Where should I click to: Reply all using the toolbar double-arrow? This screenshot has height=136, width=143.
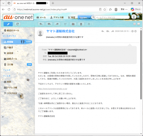(x=49, y=24)
